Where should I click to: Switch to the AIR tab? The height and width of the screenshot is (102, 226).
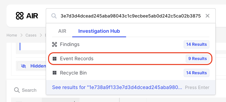[62, 31]
